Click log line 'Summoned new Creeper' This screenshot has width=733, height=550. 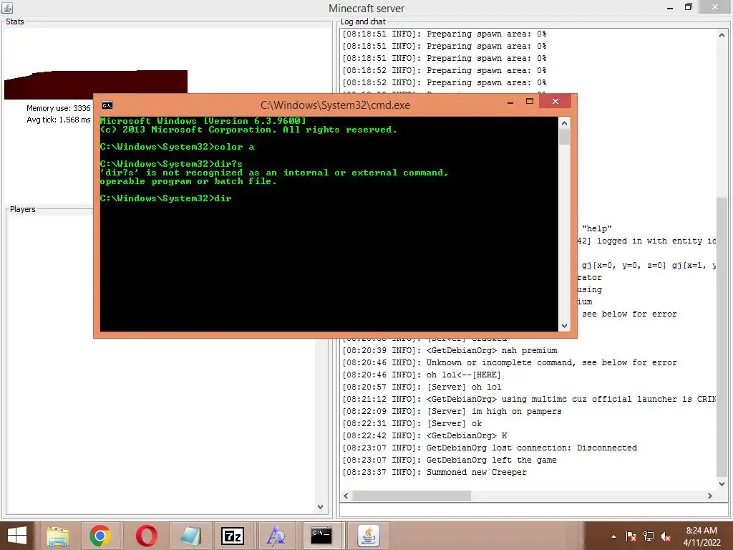point(435,473)
